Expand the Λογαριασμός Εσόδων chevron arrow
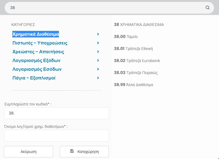The height and width of the screenshot is (159, 219). tap(98, 69)
